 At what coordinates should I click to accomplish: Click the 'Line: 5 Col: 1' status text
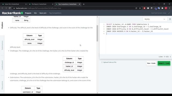pyautogui.click(x=165, y=57)
